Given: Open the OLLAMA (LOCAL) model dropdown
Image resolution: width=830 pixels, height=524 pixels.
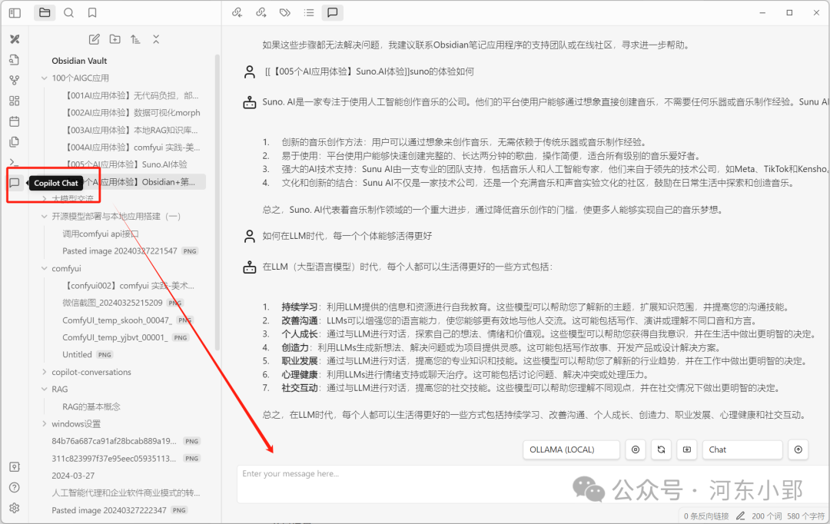Looking at the screenshot, I should tap(571, 449).
